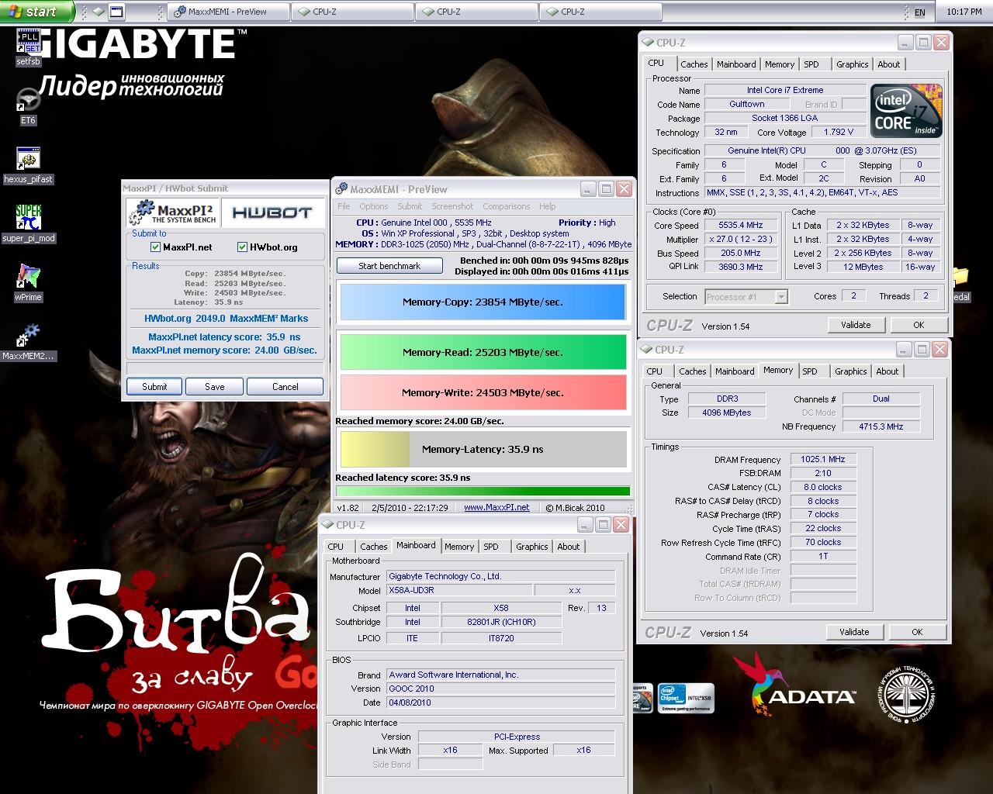
Task: Click the HWBOT logo in submit dialog
Action: pos(272,212)
